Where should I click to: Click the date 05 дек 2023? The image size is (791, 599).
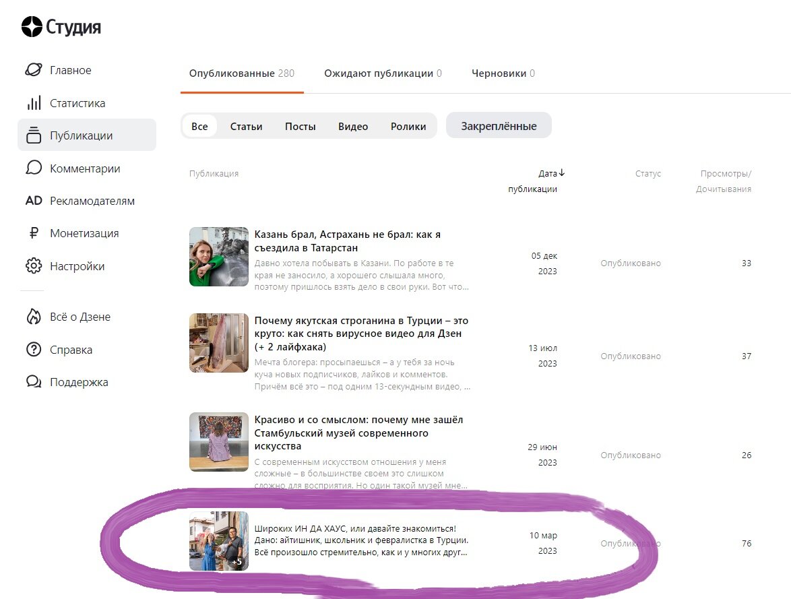[x=544, y=263]
